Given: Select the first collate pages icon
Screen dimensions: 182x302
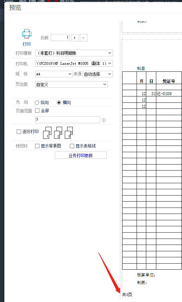Looking at the screenshot, I should click(x=47, y=133).
